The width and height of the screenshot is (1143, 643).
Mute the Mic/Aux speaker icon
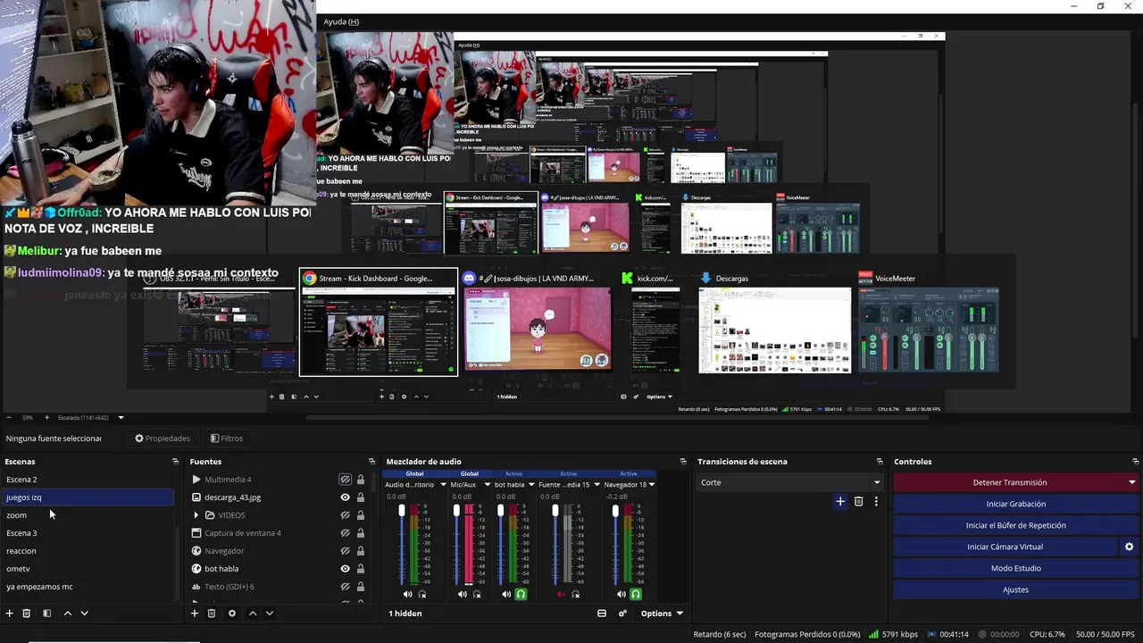click(462, 594)
